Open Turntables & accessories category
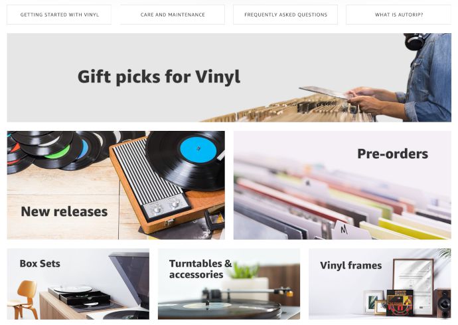458x325 pixels. pyautogui.click(x=229, y=284)
